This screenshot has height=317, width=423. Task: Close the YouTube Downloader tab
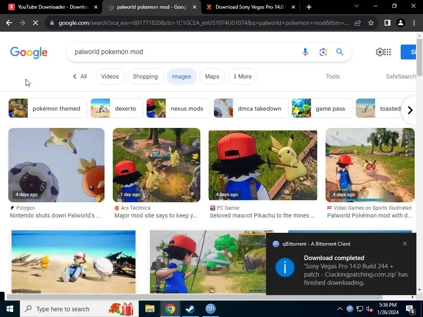coord(96,7)
